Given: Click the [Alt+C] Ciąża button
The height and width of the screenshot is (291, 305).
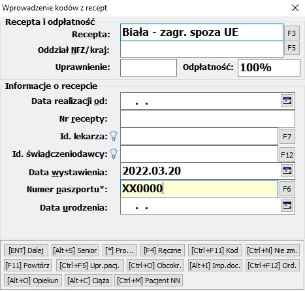Looking at the screenshot, I should (88, 281).
